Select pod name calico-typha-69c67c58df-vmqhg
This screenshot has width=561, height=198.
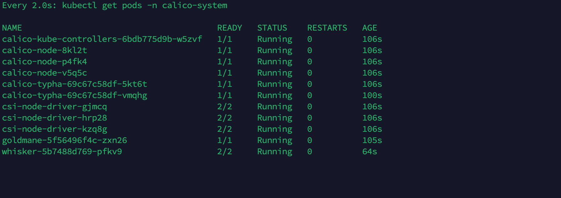pos(75,95)
